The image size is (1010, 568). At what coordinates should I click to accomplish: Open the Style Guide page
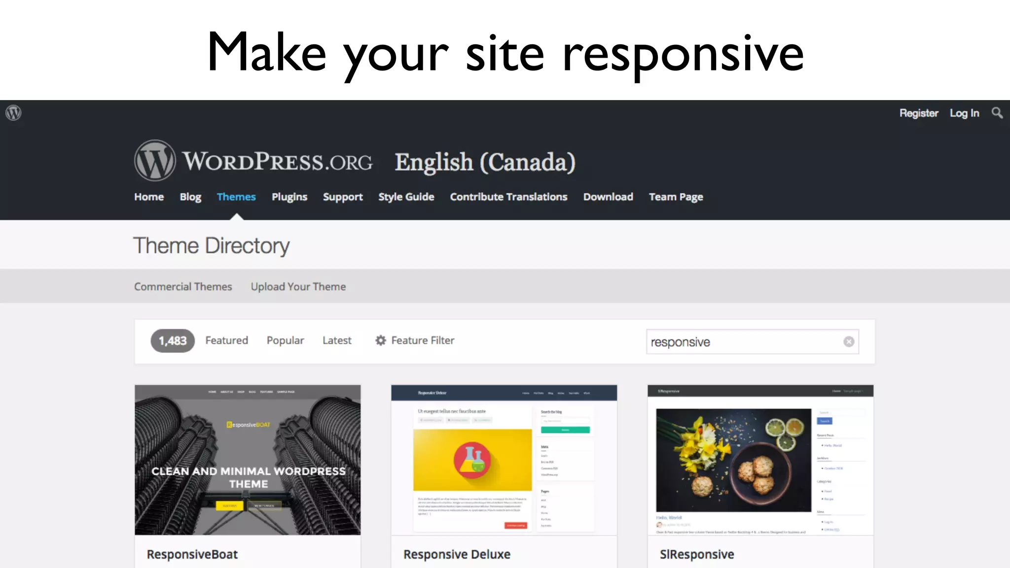[x=406, y=197]
